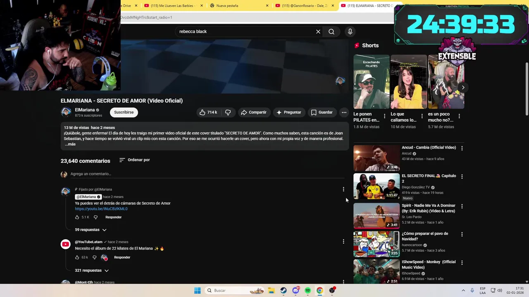Like the video with 714 k likes
Screen dimensions: 529x297
pyautogui.click(x=208, y=112)
